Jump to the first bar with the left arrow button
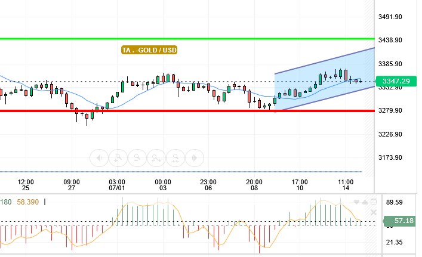This screenshot has width=422, height=257. 99,158
